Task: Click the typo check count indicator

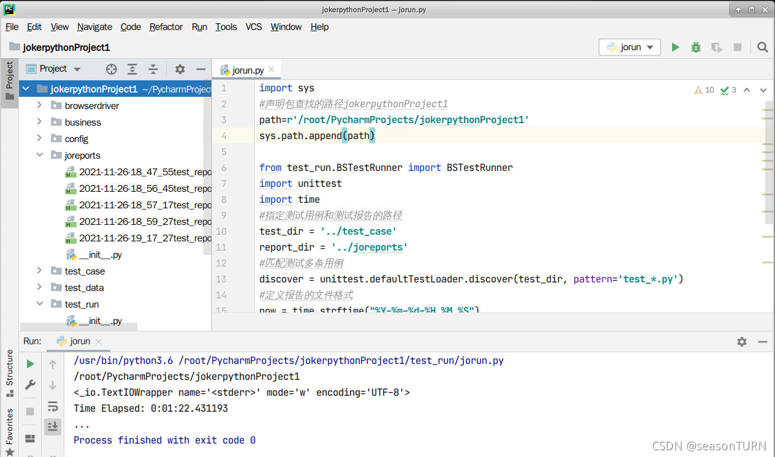Action: coord(728,90)
